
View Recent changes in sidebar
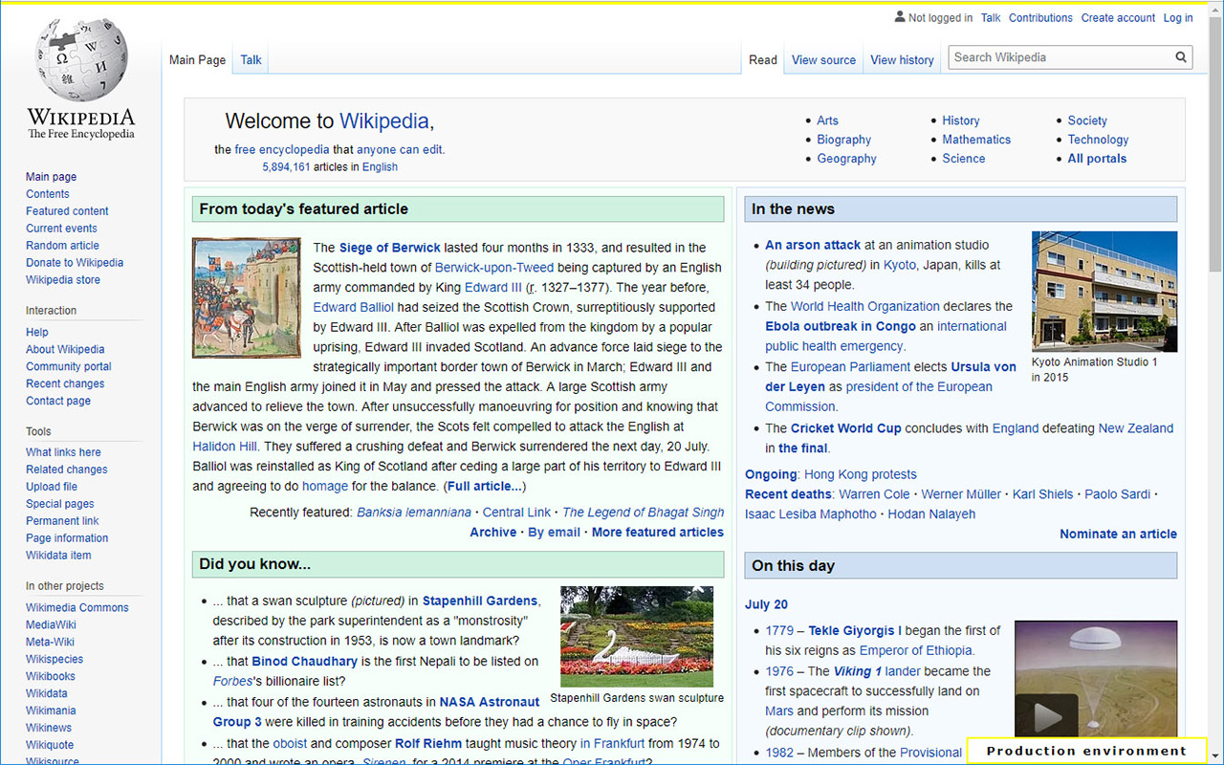tap(65, 383)
